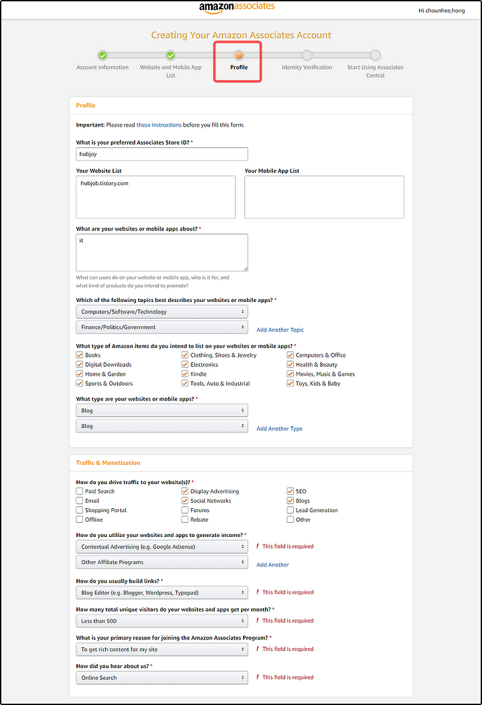Click the Profile step circle

click(239, 56)
